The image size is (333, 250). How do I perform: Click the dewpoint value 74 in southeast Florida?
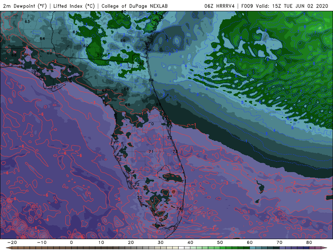[179, 209]
